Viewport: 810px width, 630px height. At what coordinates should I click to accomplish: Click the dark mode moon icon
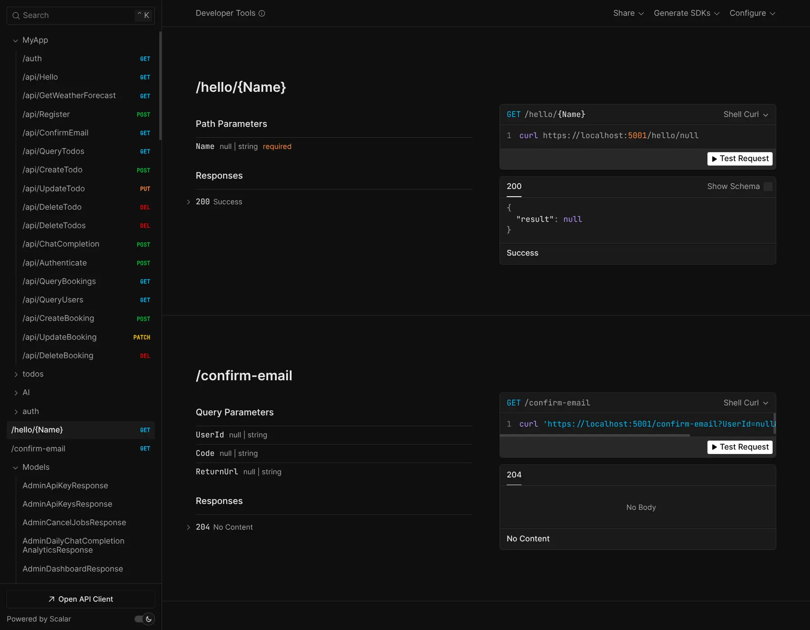(148, 619)
